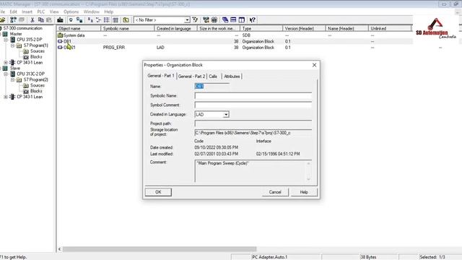The image size is (462, 260).
Task: Click the filter funnel icon beside No Filter
Action: [x=195, y=19]
